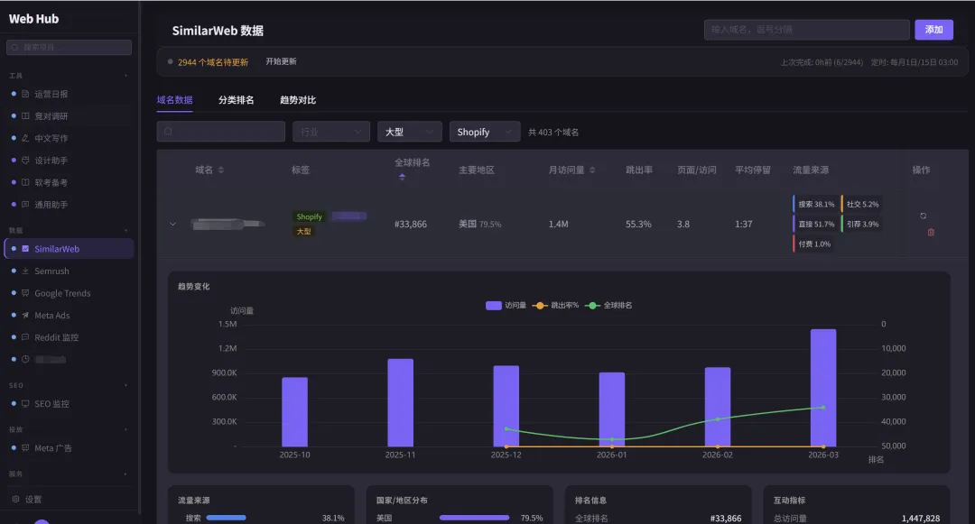Image resolution: width=975 pixels, height=524 pixels.
Task: Click the #33,866 rank cell
Action: pos(411,225)
